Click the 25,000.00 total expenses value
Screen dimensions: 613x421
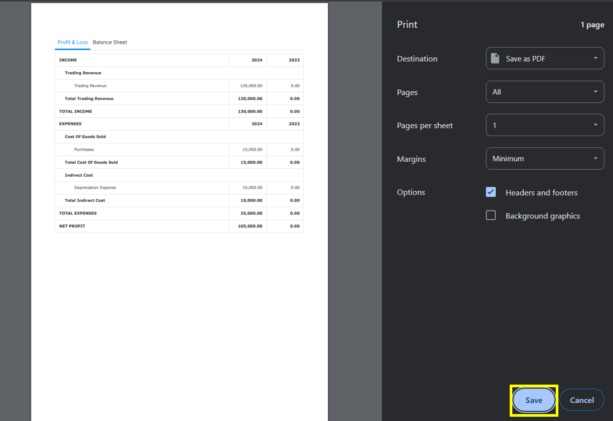tap(252, 213)
